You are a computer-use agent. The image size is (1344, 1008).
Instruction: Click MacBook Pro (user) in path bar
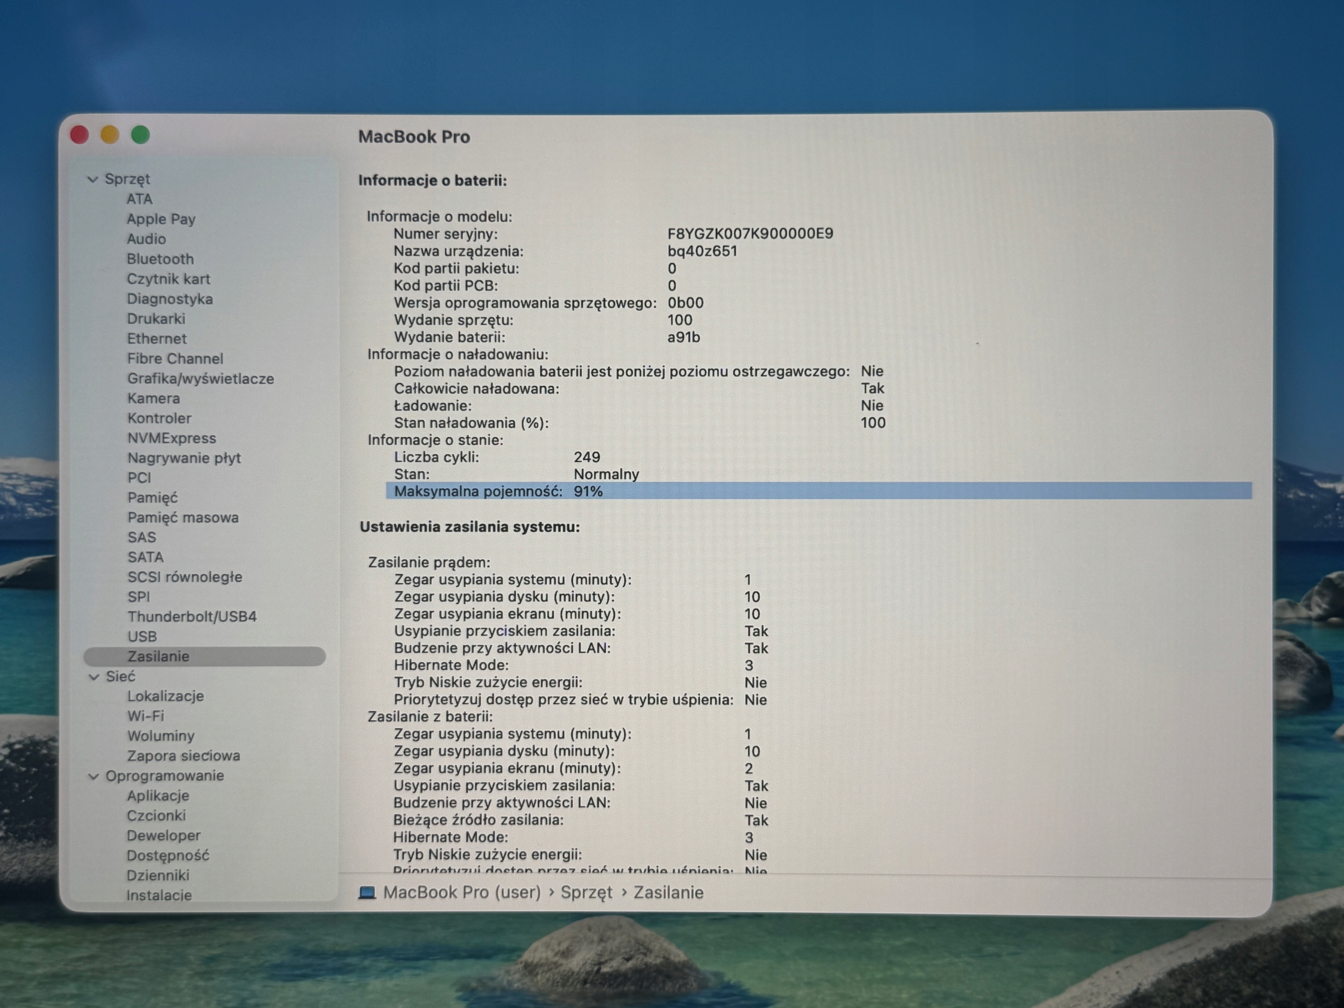[462, 892]
